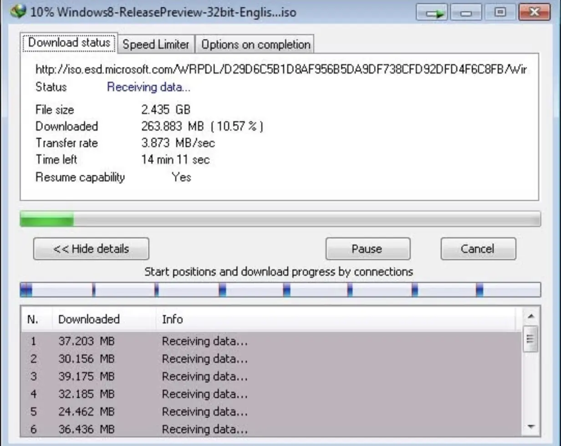Click the green overall progress bar

[280, 219]
